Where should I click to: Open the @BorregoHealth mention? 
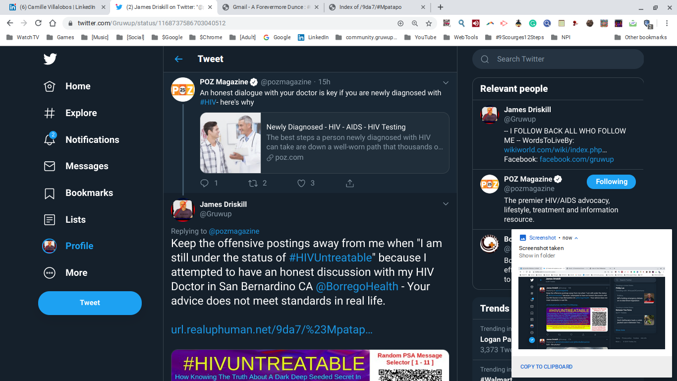pos(357,286)
